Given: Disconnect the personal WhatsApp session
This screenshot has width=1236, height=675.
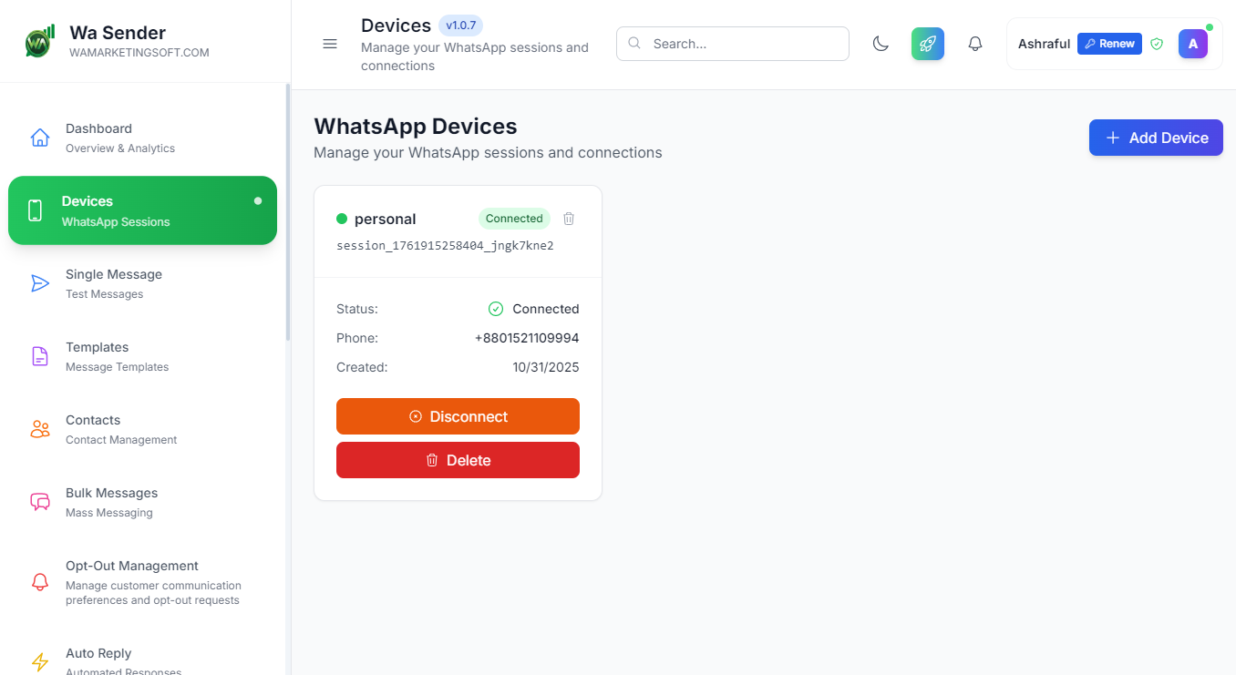Looking at the screenshot, I should point(458,415).
